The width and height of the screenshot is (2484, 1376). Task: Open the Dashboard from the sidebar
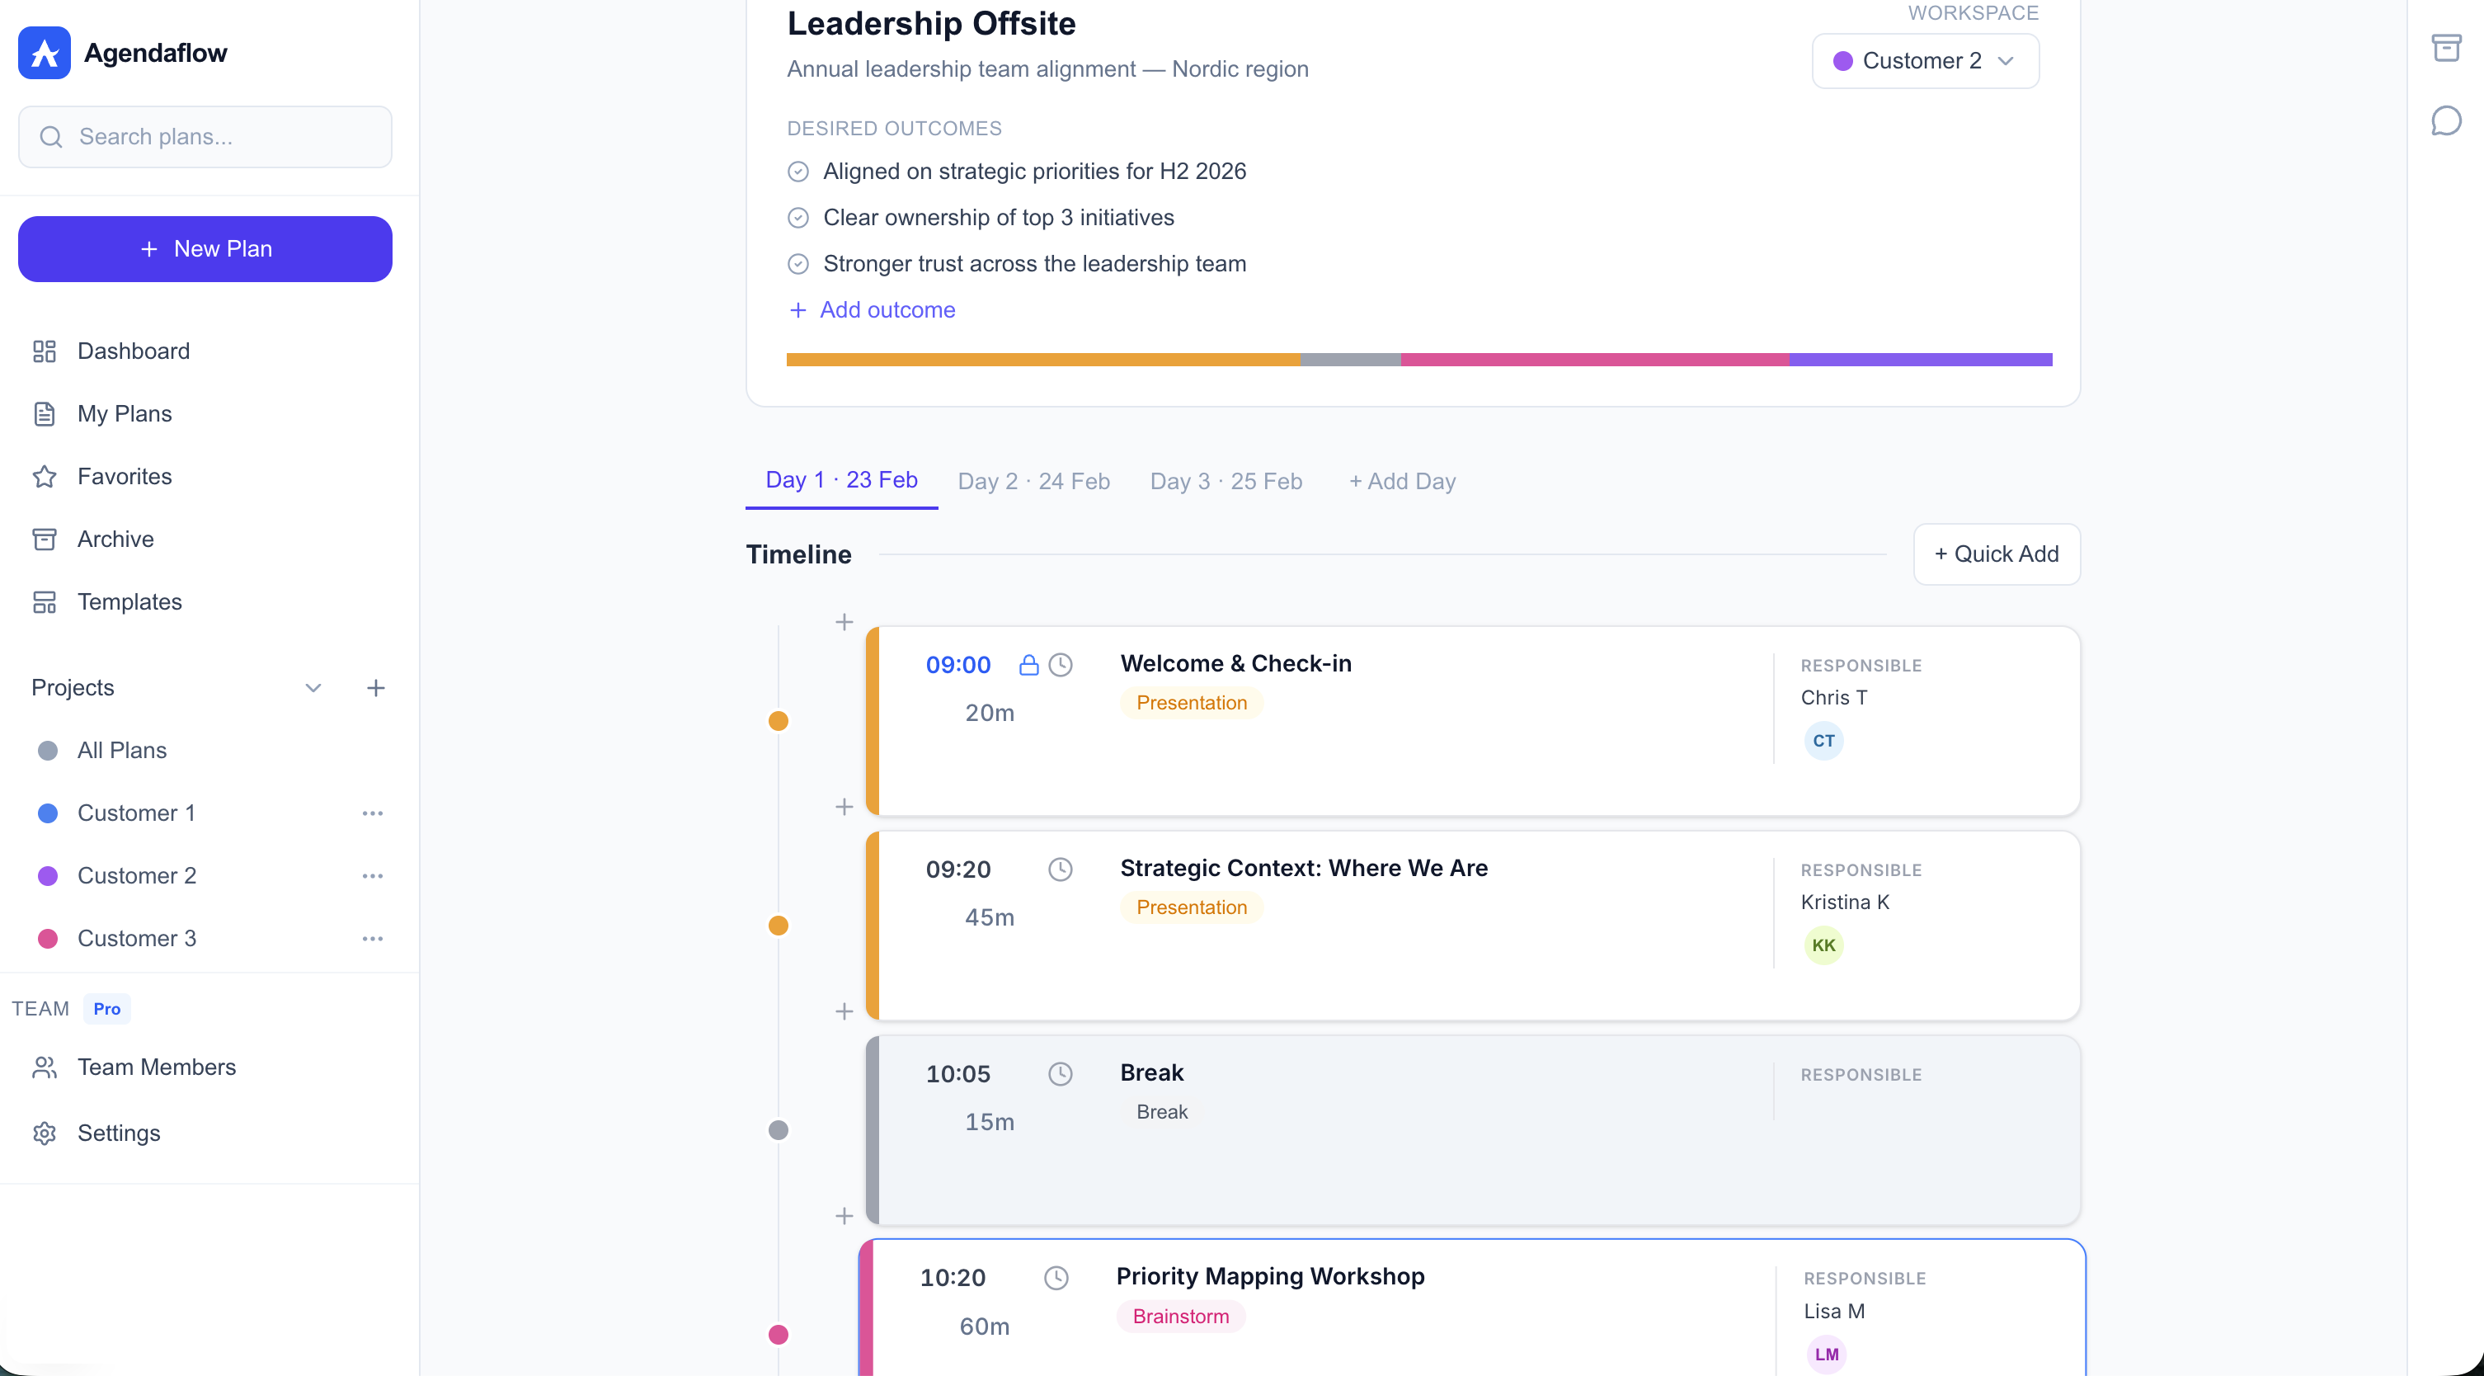(133, 351)
